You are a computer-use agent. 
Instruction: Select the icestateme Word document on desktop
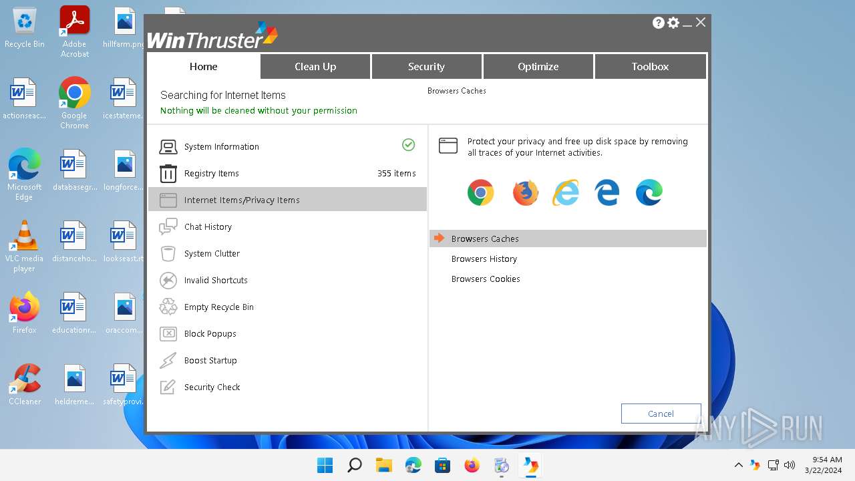[124, 100]
